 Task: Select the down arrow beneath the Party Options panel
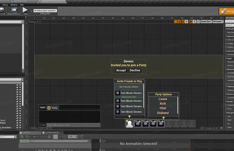[164, 118]
